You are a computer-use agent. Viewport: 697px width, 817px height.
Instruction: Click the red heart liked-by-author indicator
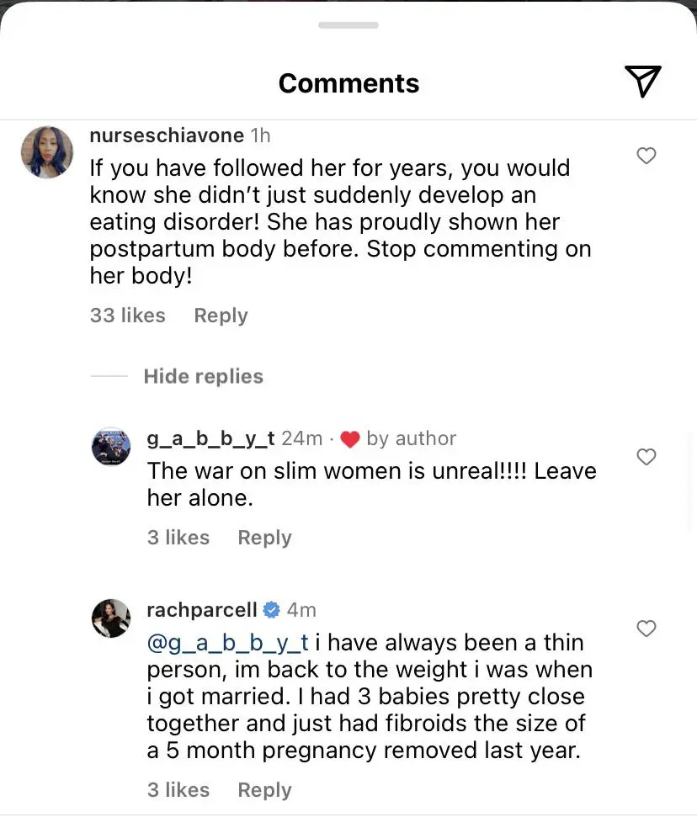[350, 438]
